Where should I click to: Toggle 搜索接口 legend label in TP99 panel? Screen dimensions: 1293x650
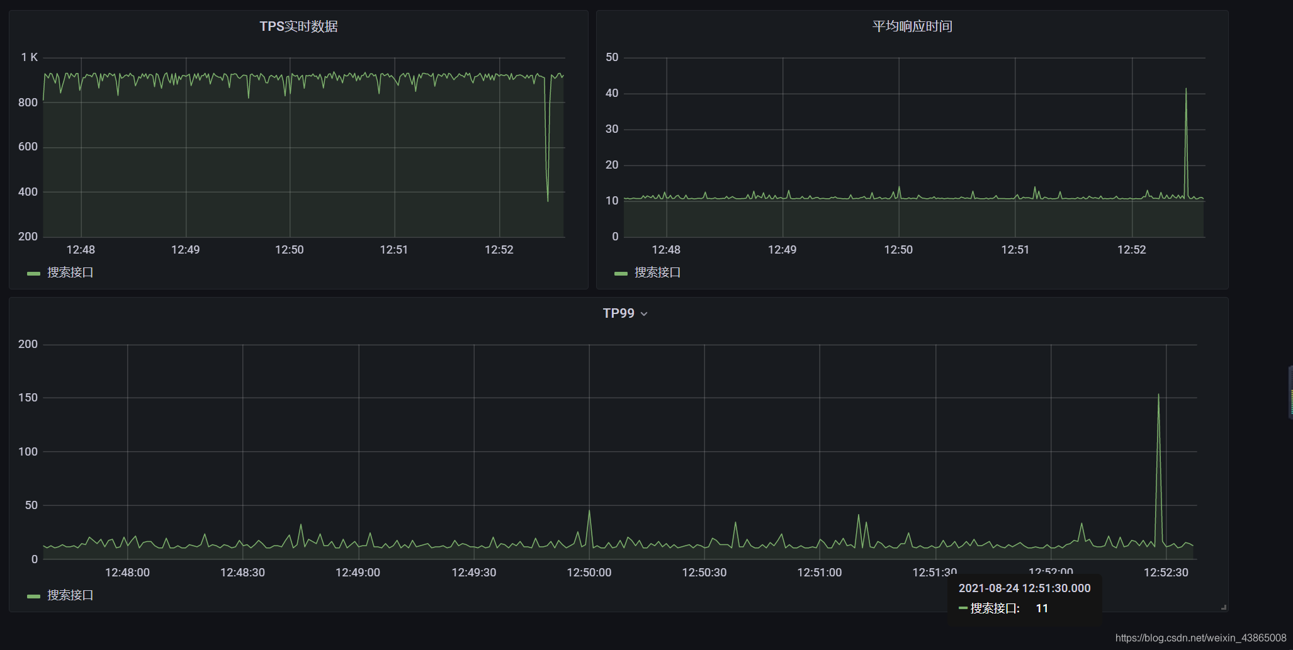click(x=71, y=595)
